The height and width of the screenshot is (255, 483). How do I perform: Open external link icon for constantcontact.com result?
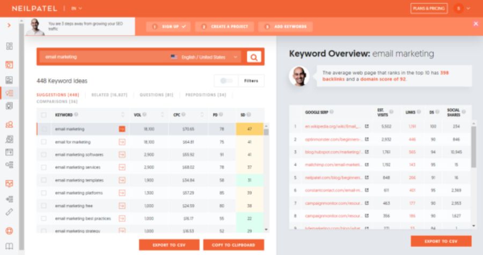(367, 190)
